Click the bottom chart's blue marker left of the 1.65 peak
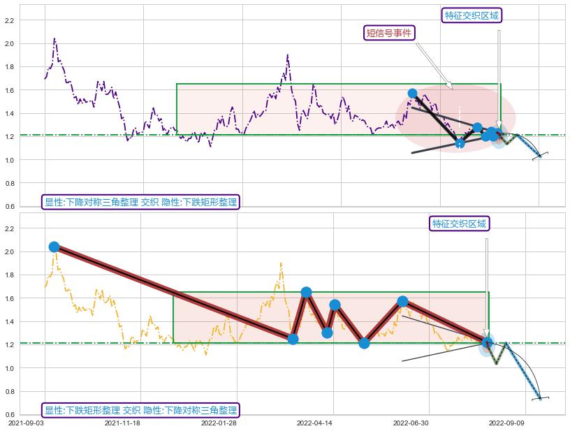 [x=293, y=339]
